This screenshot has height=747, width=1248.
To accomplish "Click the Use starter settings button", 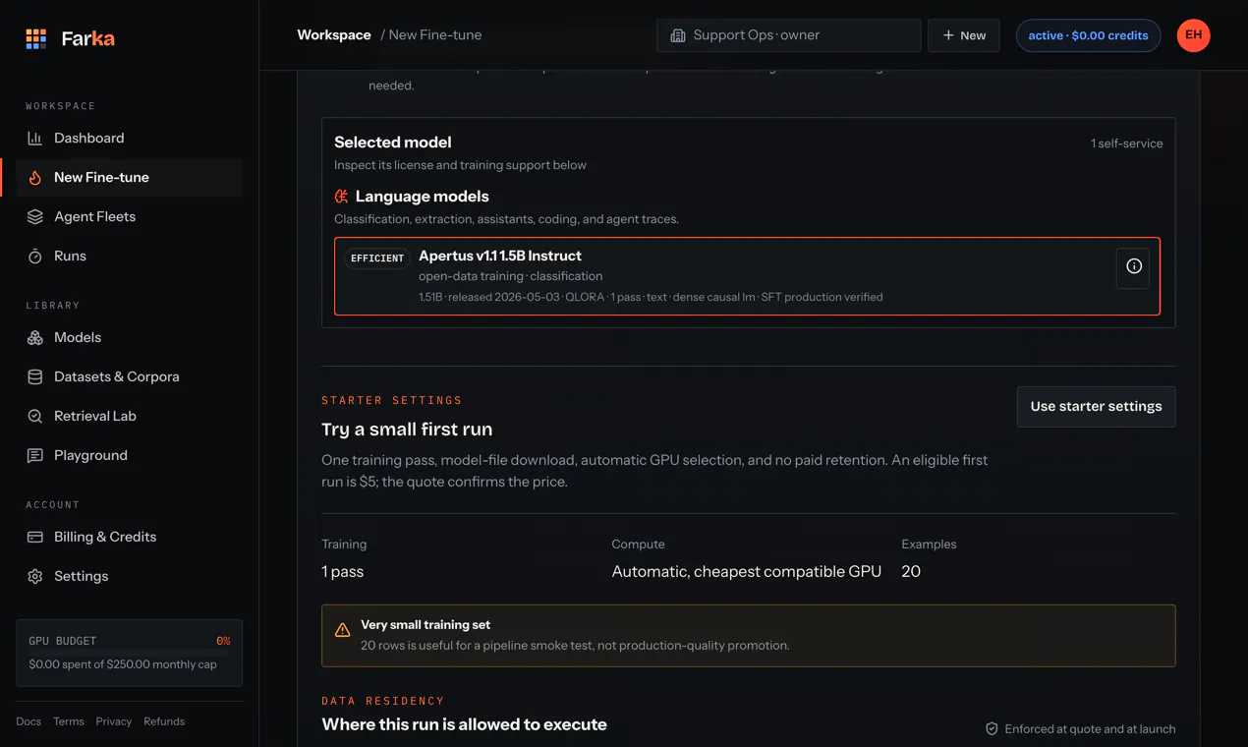I will pos(1096,406).
